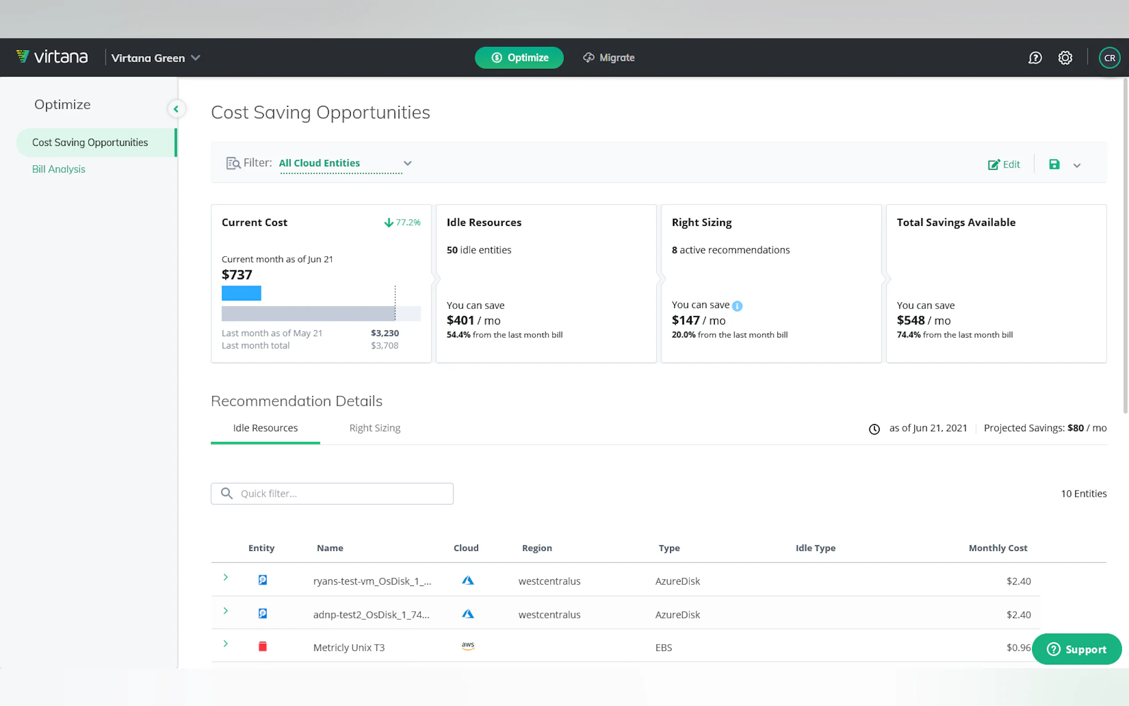Switch to the Right Sizing tab
Screen dimensions: 1129x706
tap(374, 428)
